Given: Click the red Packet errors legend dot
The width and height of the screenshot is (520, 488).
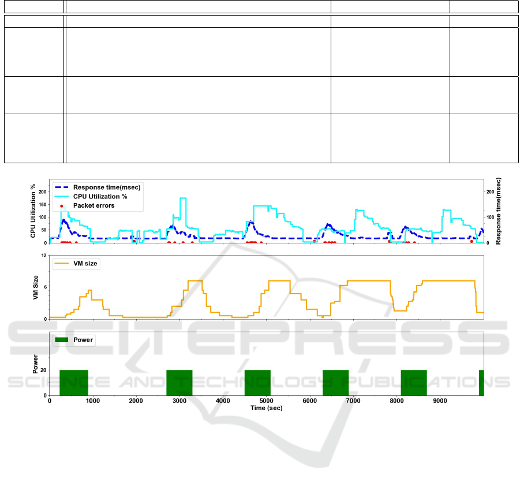Looking at the screenshot, I should (62, 206).
